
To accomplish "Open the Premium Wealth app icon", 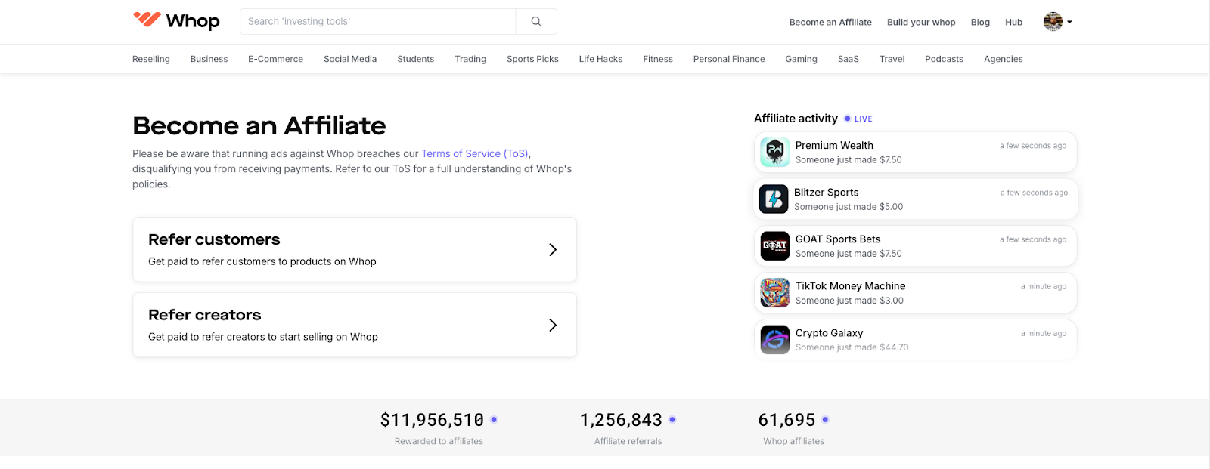I will coord(774,152).
